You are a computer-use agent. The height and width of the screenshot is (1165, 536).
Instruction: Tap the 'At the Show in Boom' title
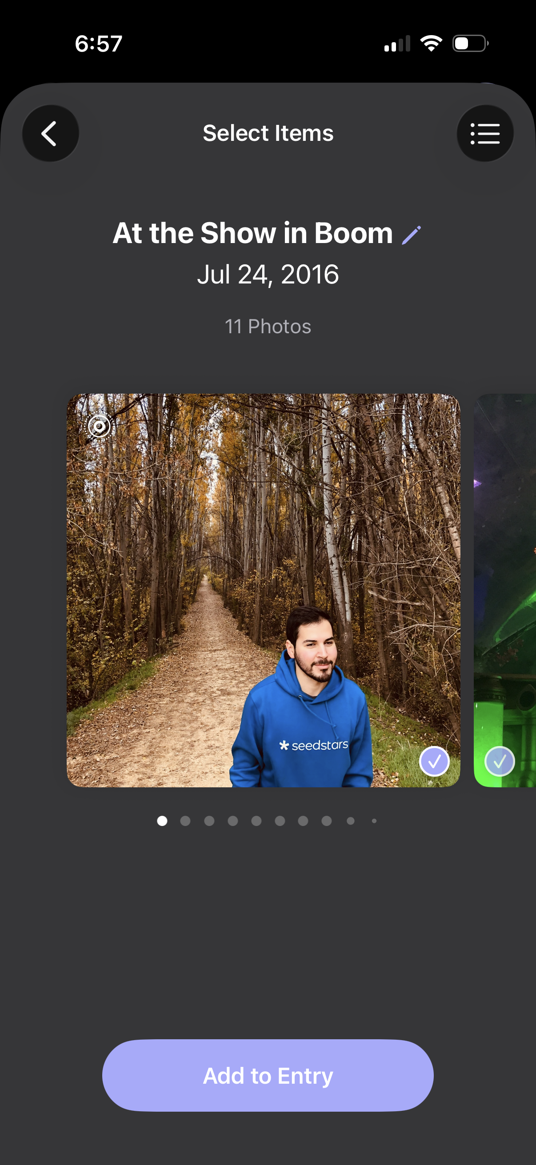[253, 233]
